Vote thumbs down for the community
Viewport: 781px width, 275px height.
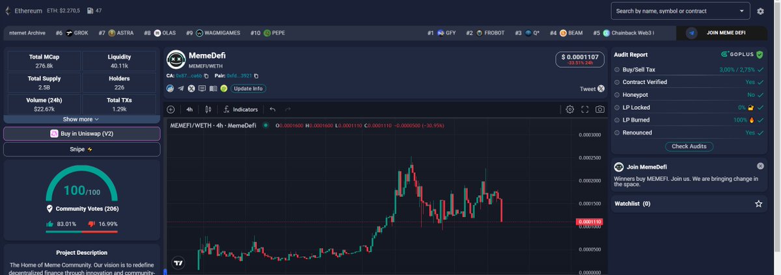click(x=91, y=224)
